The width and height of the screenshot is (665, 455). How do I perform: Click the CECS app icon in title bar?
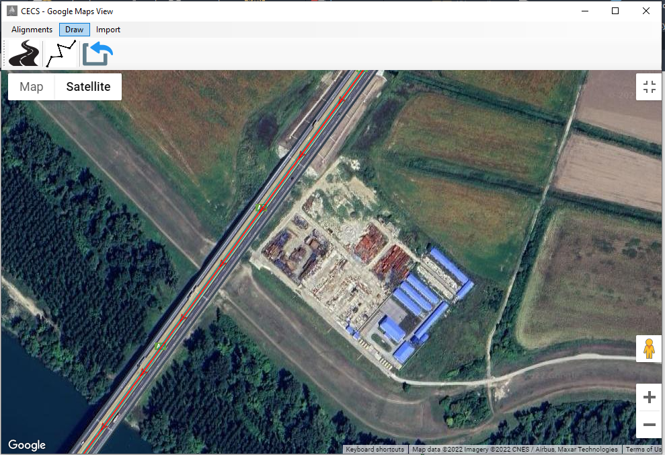point(11,11)
